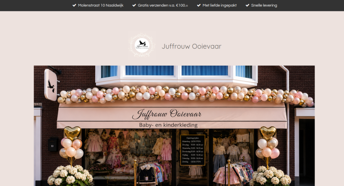The height and width of the screenshot is (186, 344).
Task: Click the checkmark icon beside Snelle levering
Action: [247, 5]
